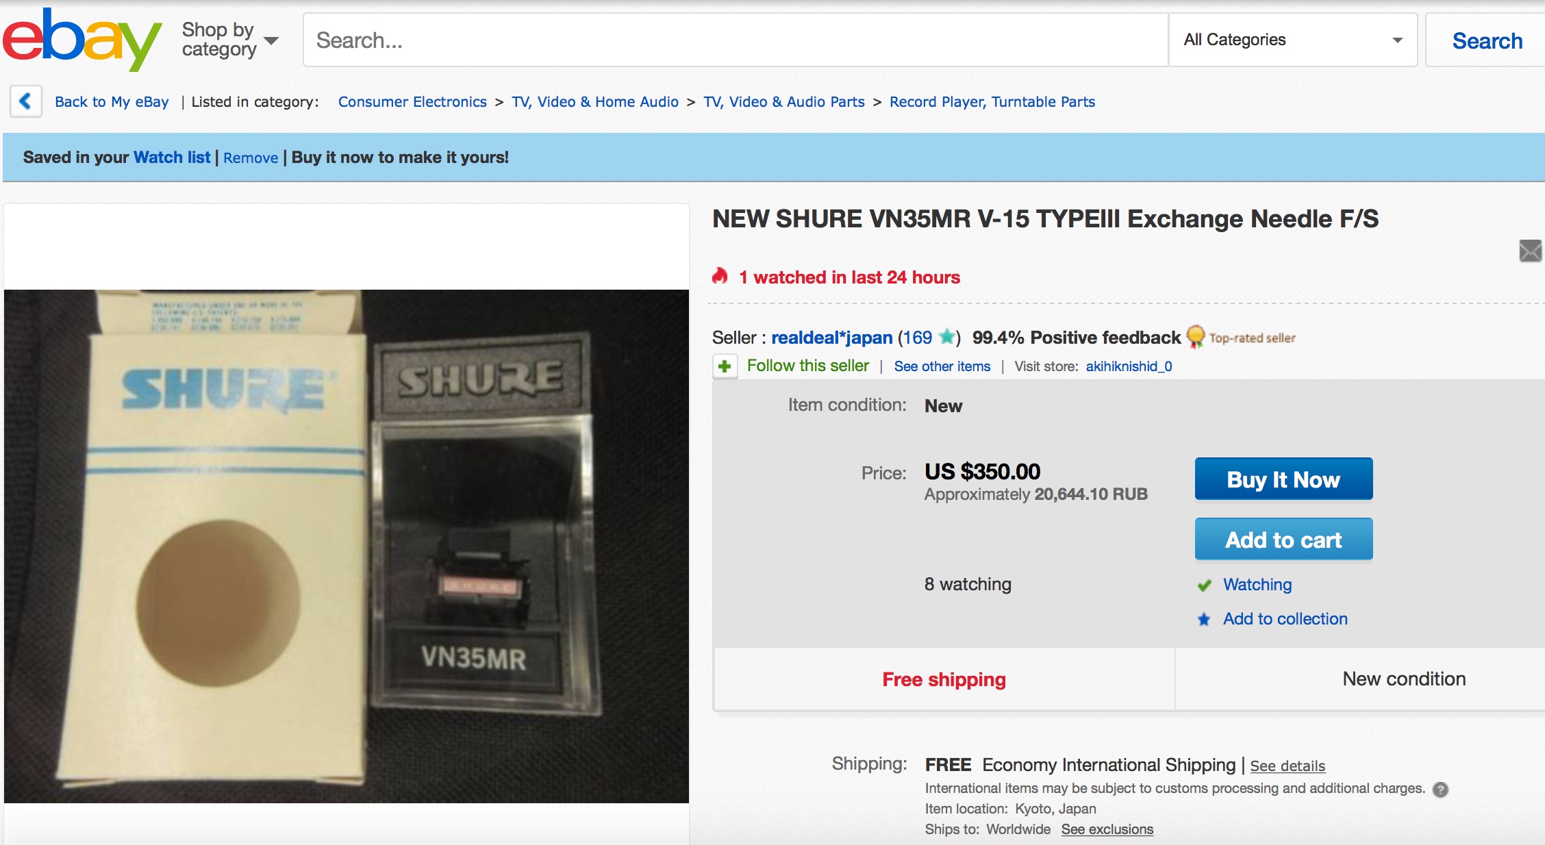The width and height of the screenshot is (1545, 845).
Task: Click the blue star collection icon
Action: click(x=1204, y=619)
